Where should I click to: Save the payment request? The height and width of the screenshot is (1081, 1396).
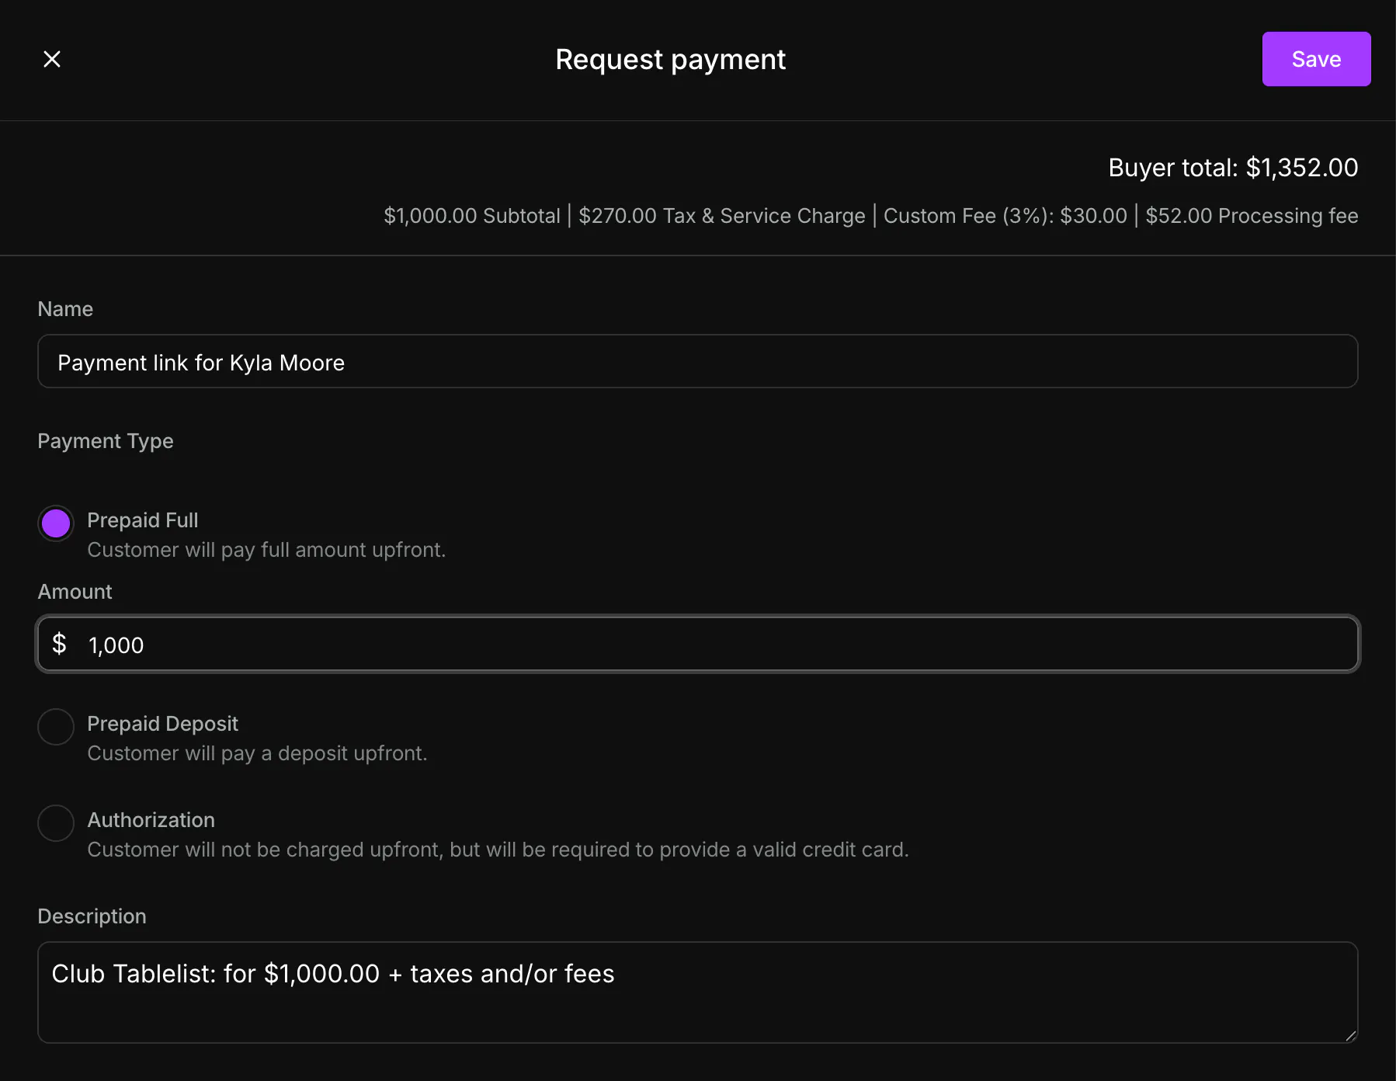coord(1316,59)
